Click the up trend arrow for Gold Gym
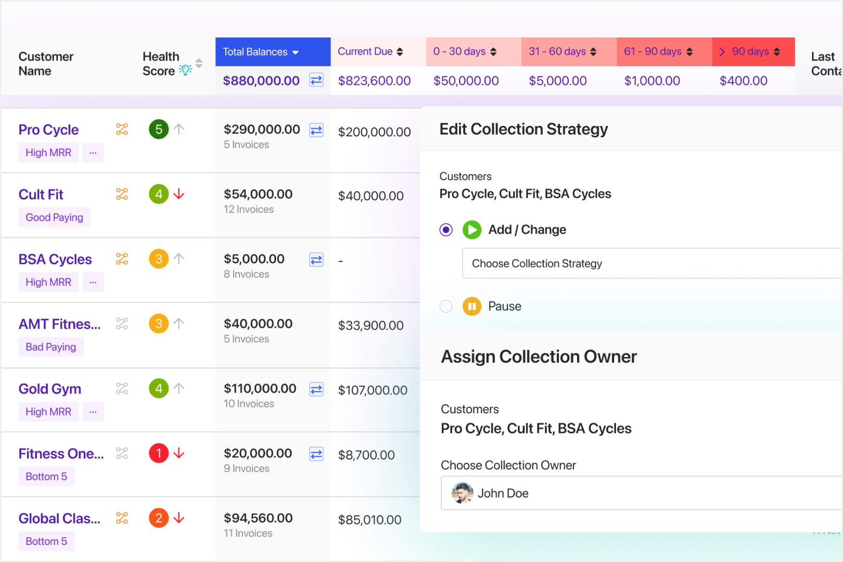The width and height of the screenshot is (843, 562). point(179,388)
